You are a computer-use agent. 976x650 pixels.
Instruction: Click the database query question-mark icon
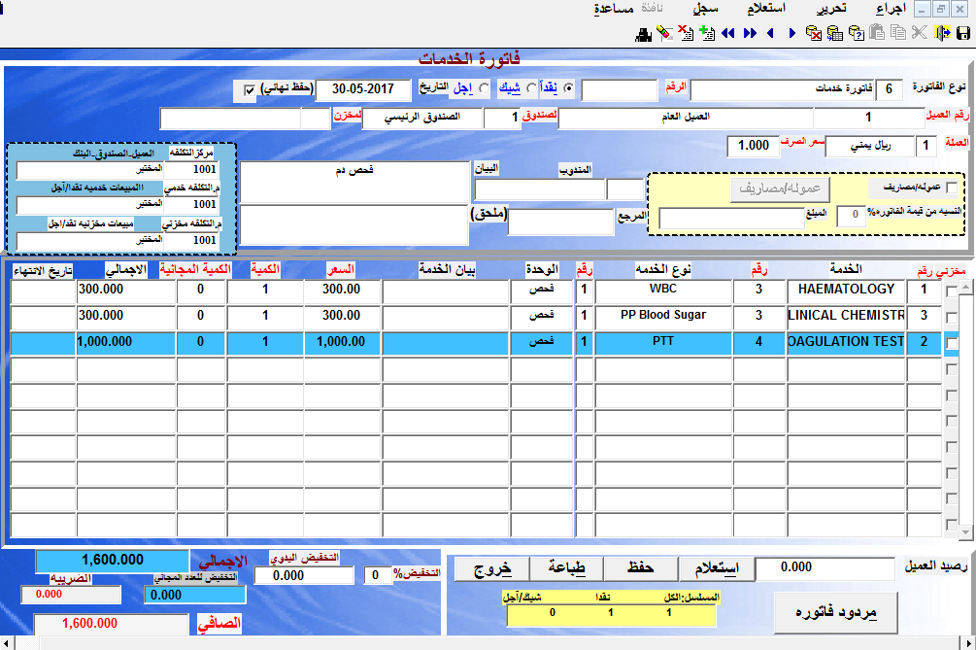pyautogui.click(x=857, y=33)
